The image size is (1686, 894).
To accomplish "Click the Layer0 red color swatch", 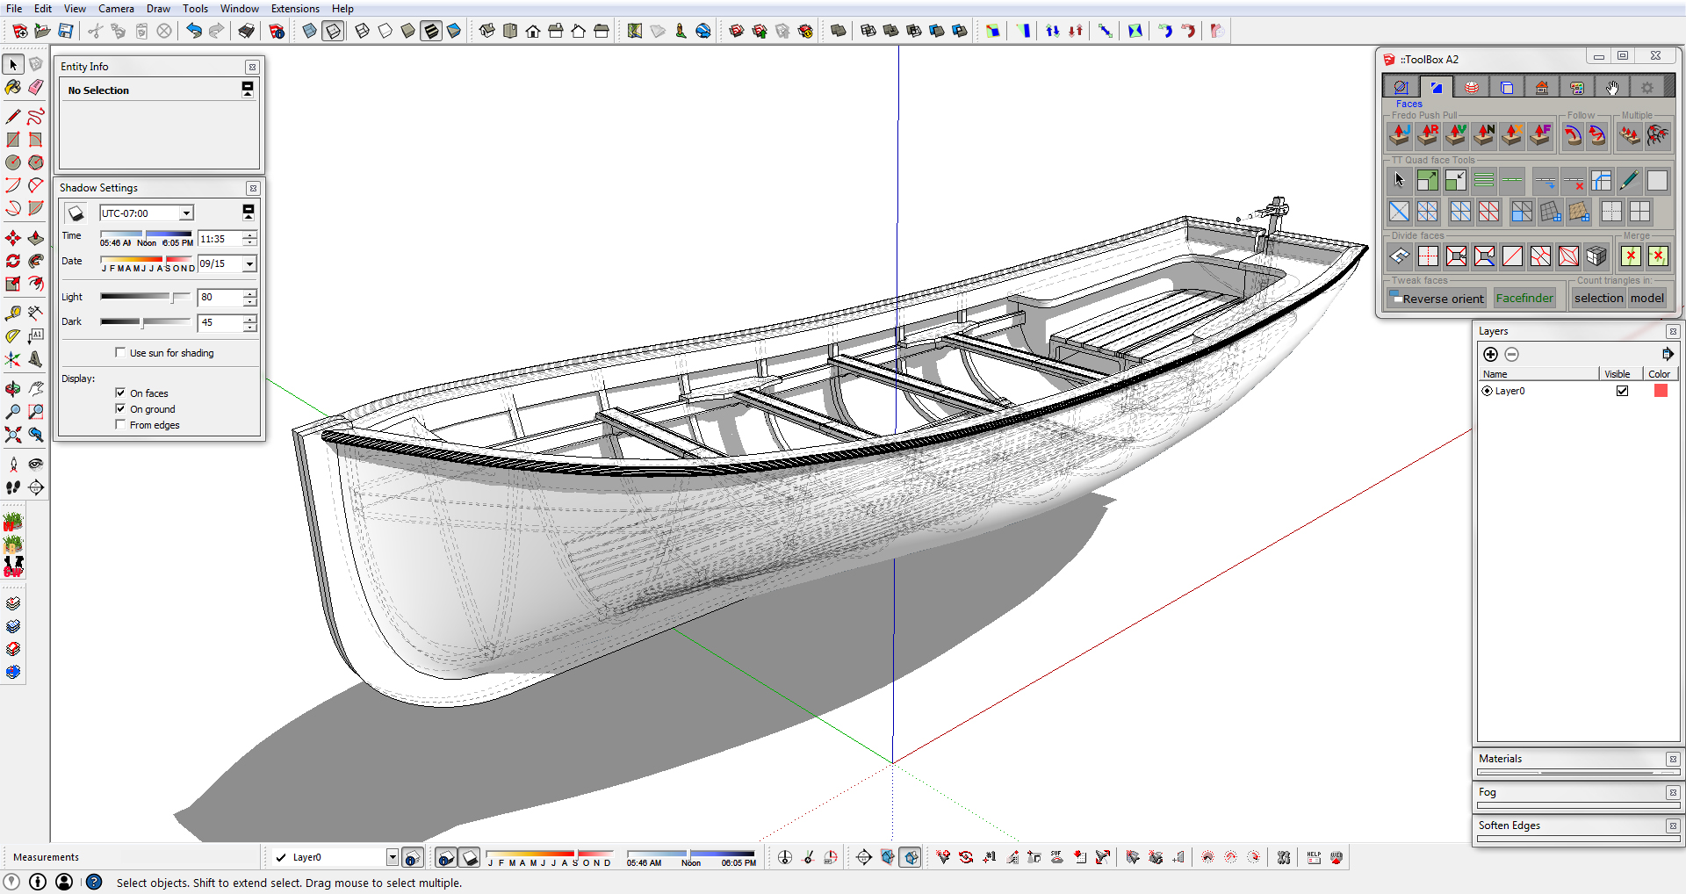I will click(x=1661, y=391).
